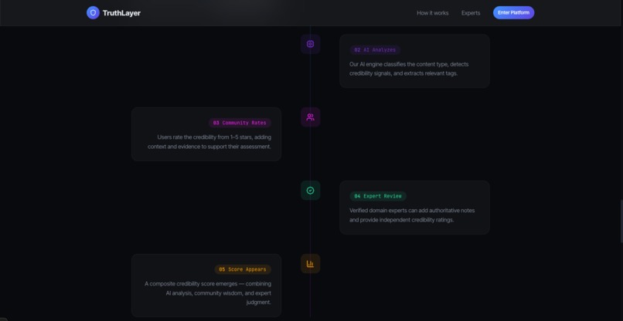Click the Enter Platform button

513,12
